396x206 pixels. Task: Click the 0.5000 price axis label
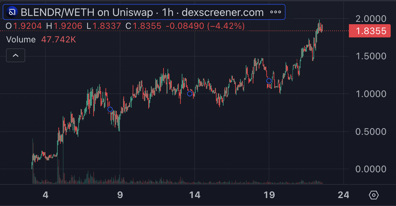(371, 132)
